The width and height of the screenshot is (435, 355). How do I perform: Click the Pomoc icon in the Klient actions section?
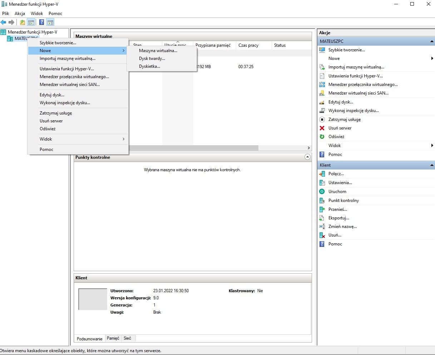point(322,244)
